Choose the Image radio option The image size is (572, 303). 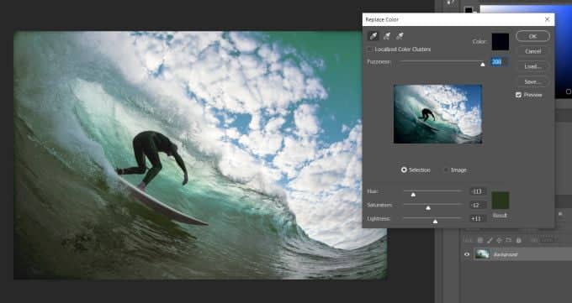446,170
